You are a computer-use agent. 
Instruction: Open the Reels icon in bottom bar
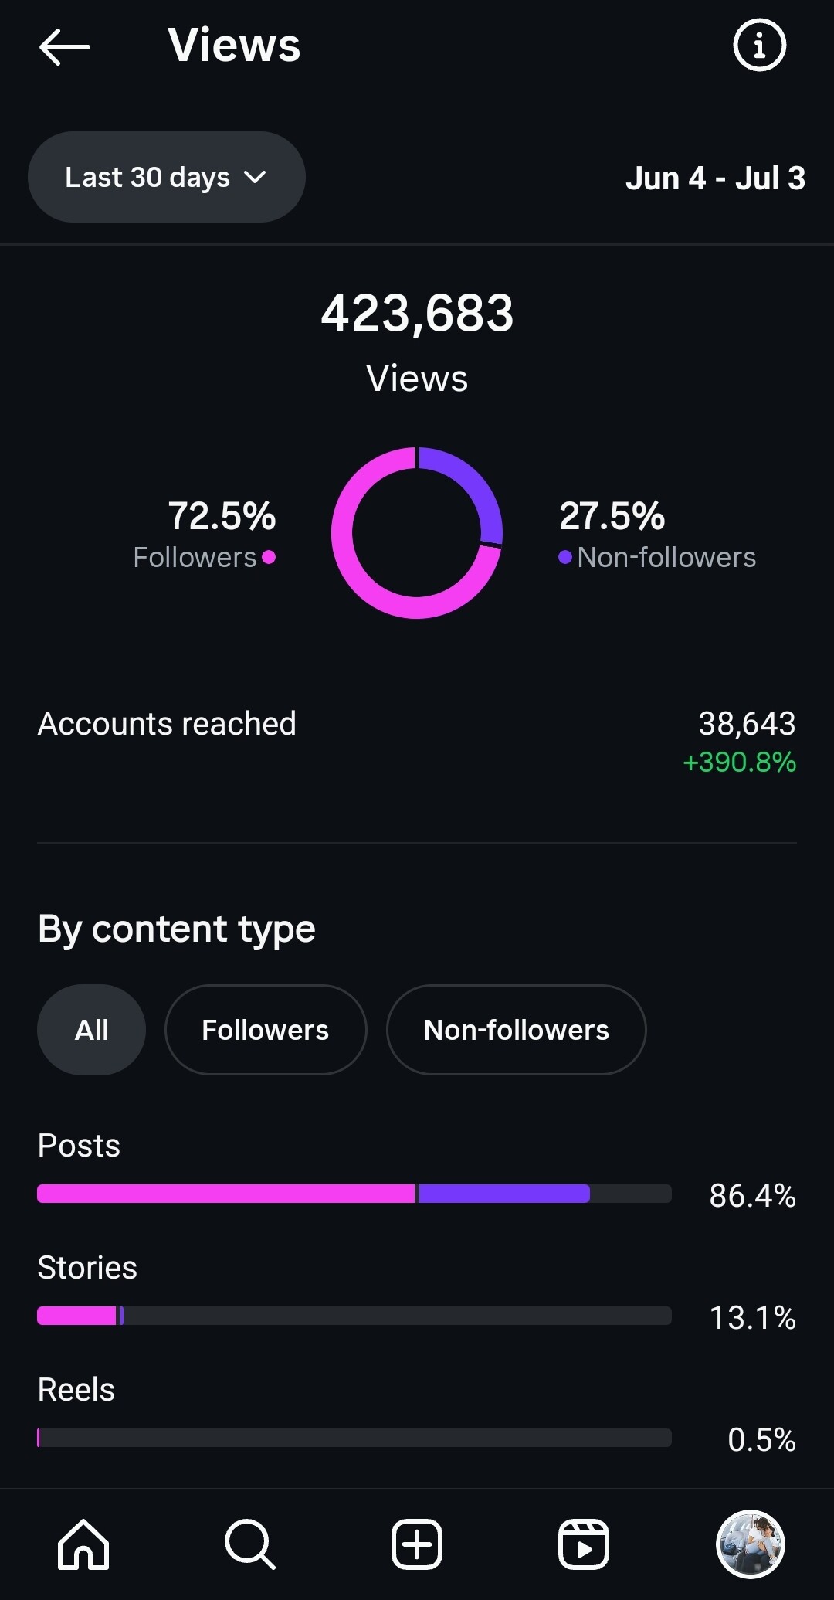(x=584, y=1544)
